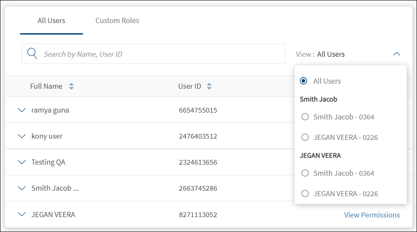Expand the ramya guna user row
Viewport: 417px width, 232px height.
[x=22, y=110]
